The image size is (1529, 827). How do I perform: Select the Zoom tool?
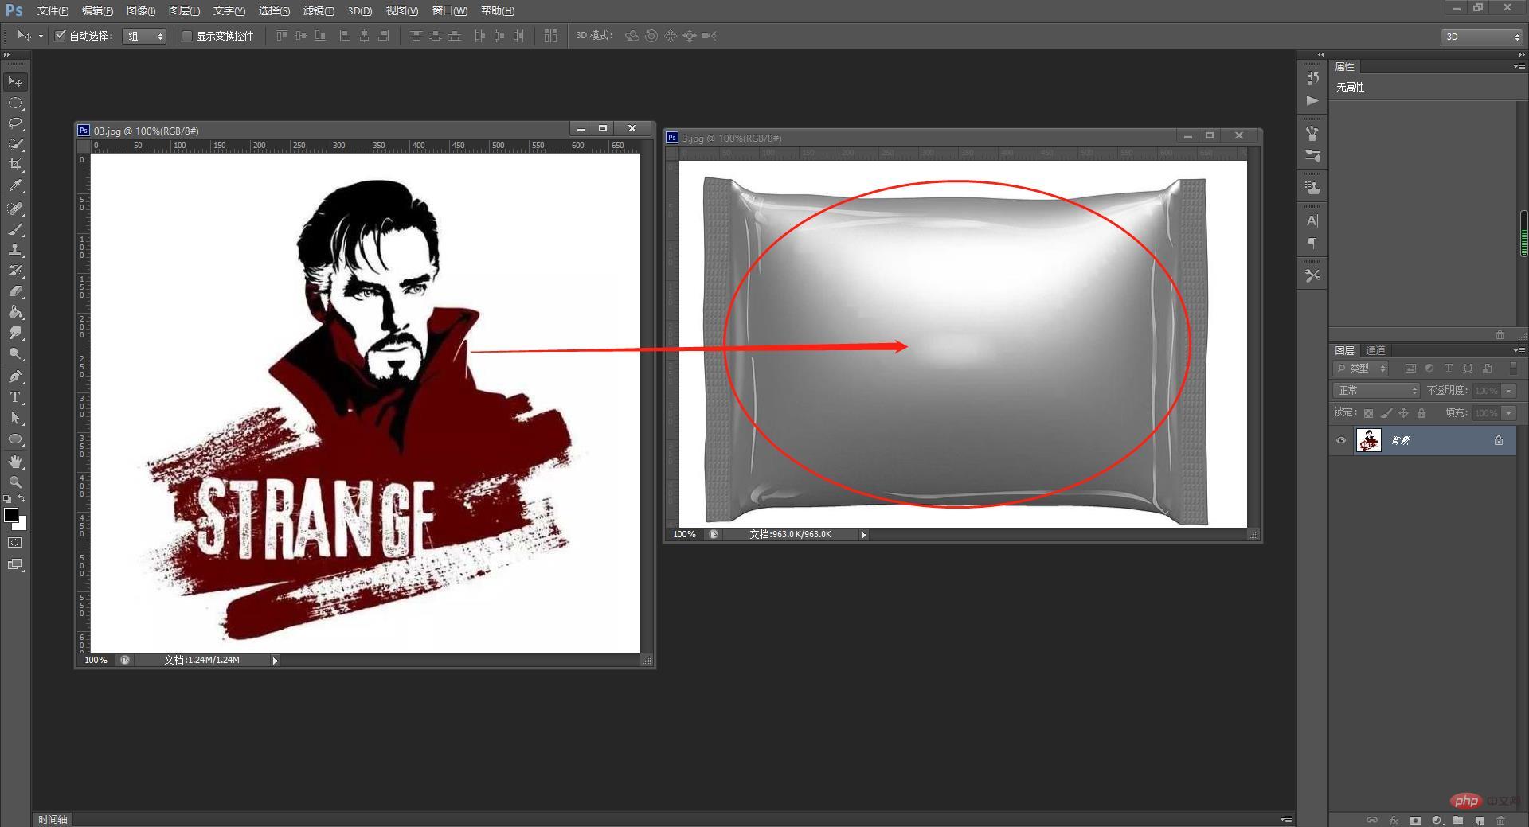15,482
